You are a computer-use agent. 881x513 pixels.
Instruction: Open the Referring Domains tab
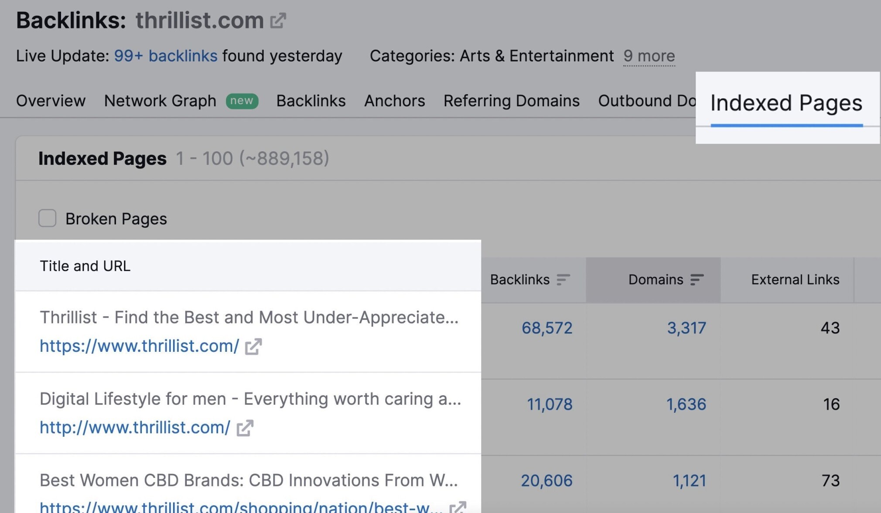click(x=512, y=101)
